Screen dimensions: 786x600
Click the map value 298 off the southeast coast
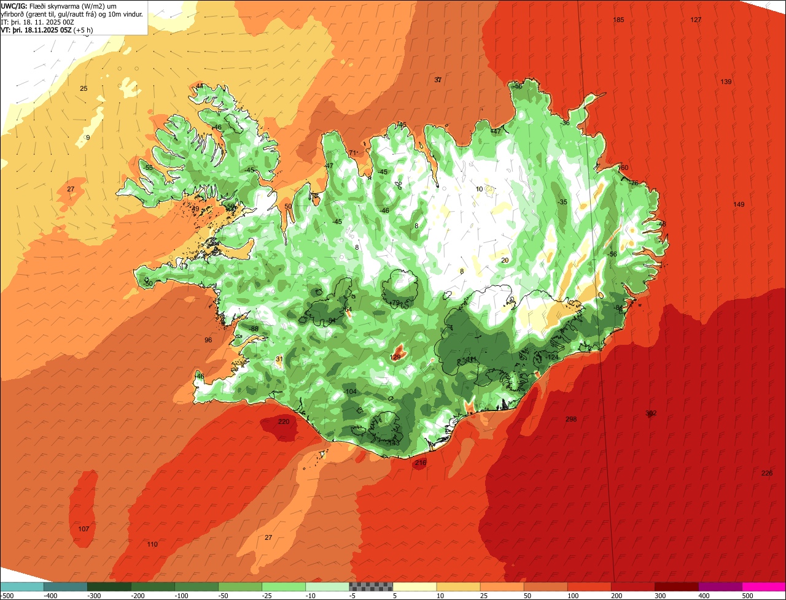click(x=571, y=419)
